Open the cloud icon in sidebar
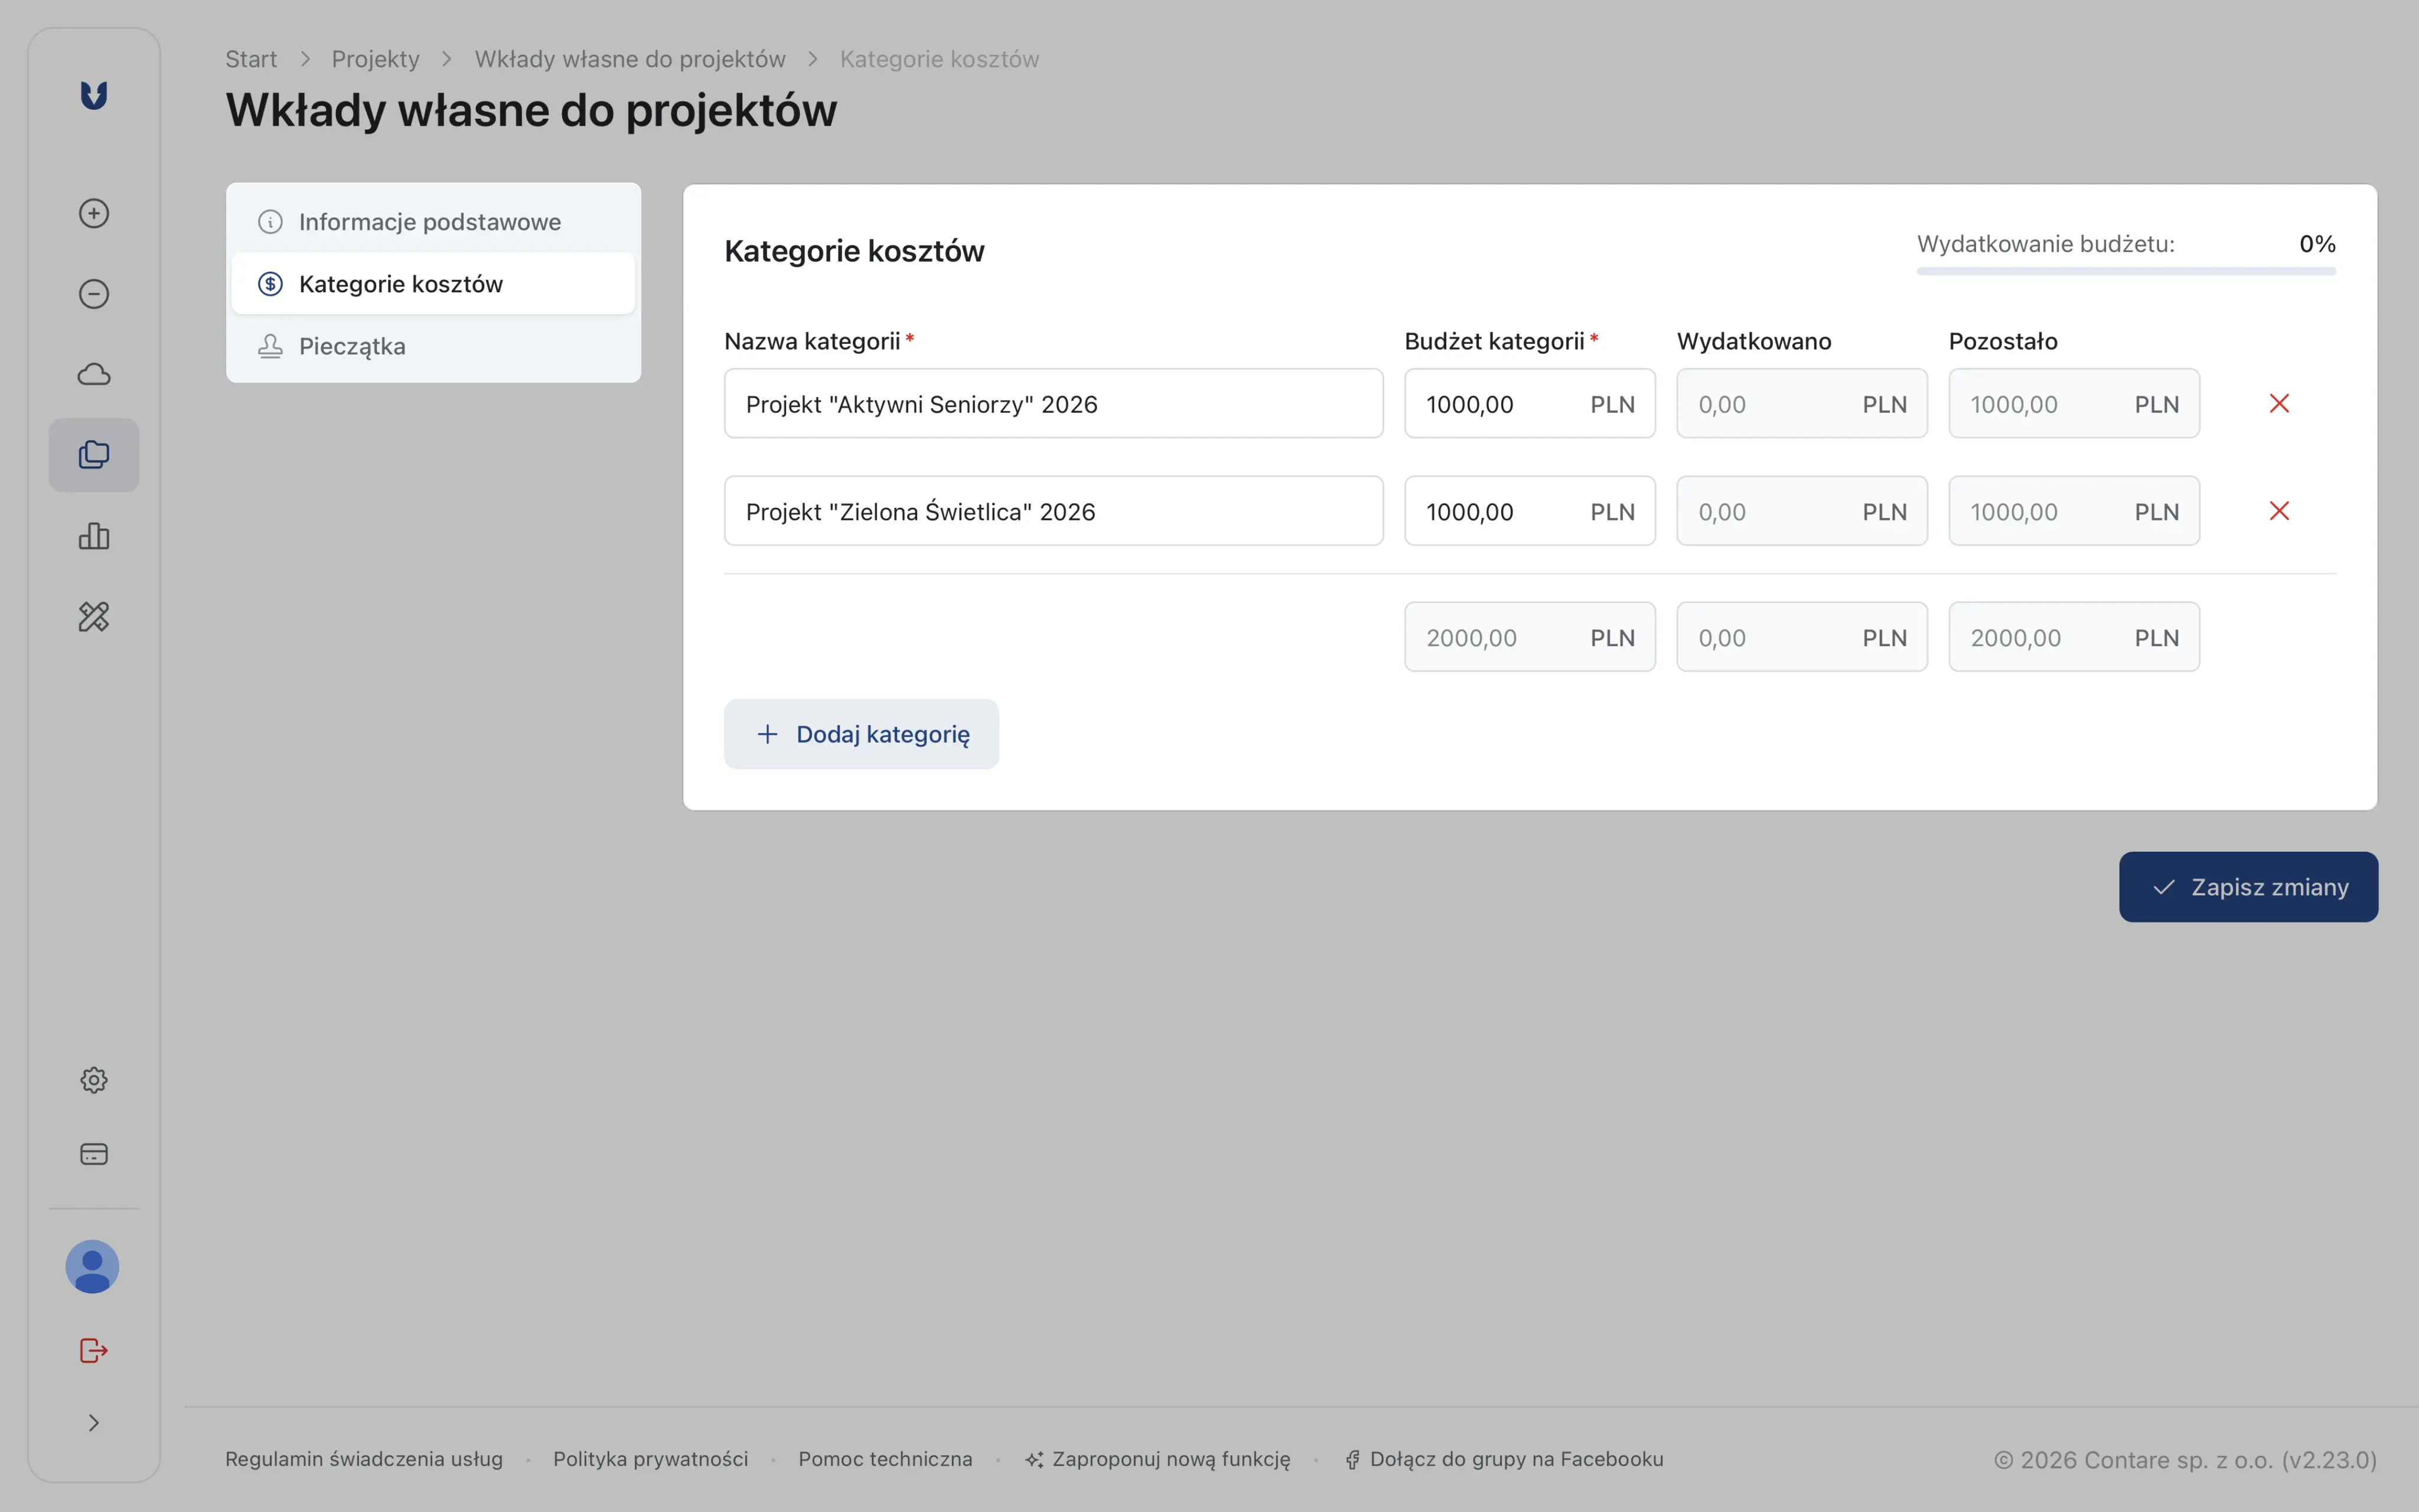 click(94, 374)
